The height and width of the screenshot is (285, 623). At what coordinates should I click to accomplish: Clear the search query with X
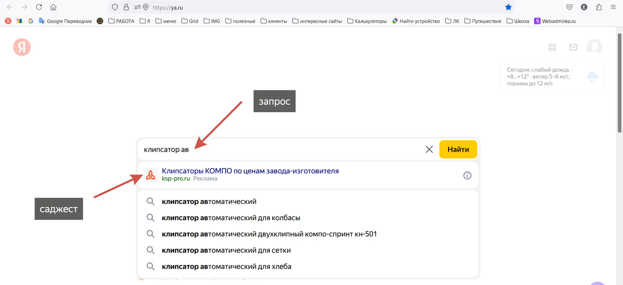pyautogui.click(x=429, y=149)
